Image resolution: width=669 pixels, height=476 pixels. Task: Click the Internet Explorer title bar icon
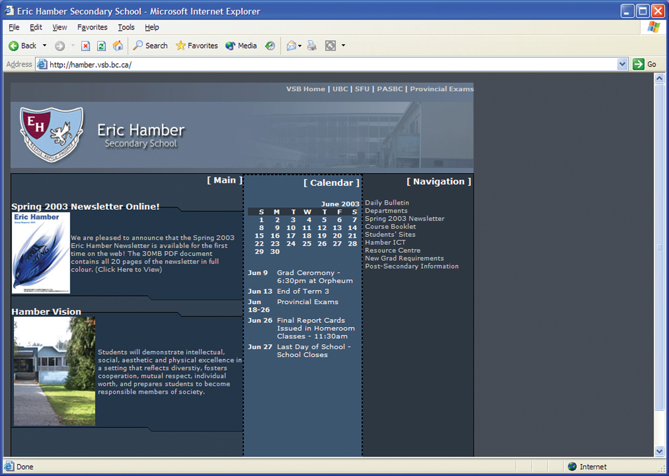[9, 11]
